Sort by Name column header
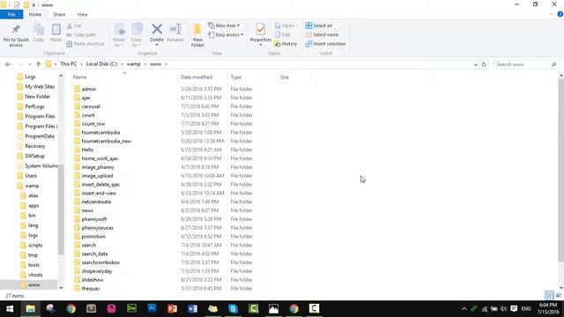The image size is (564, 317). [x=79, y=77]
